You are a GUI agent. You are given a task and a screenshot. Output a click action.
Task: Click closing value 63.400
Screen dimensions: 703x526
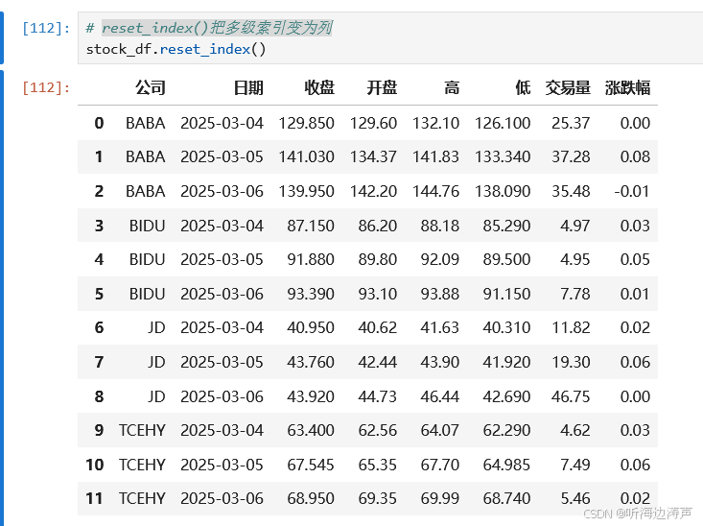click(311, 430)
